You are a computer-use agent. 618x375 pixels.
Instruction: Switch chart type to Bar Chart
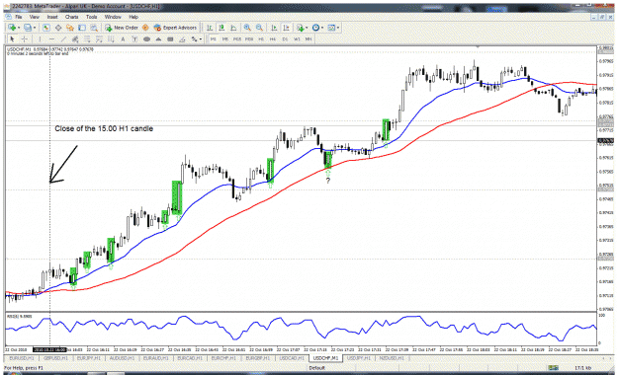pos(210,28)
